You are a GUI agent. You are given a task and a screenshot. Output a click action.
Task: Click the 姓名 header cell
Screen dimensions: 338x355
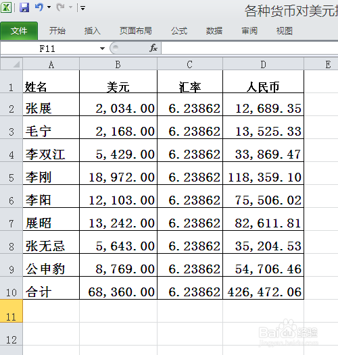pos(51,82)
